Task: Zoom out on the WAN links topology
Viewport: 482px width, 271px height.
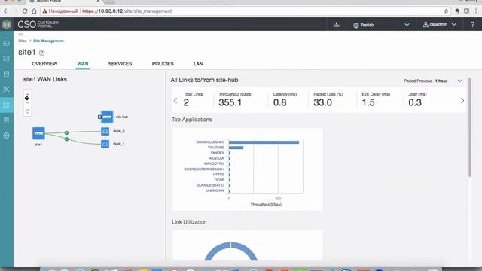Action: point(27,103)
